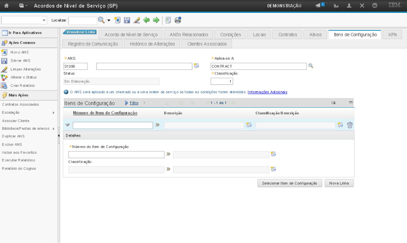Viewport: 407px width, 243px height.
Task: Delete the configuration item row with trash icon
Action: (350, 125)
